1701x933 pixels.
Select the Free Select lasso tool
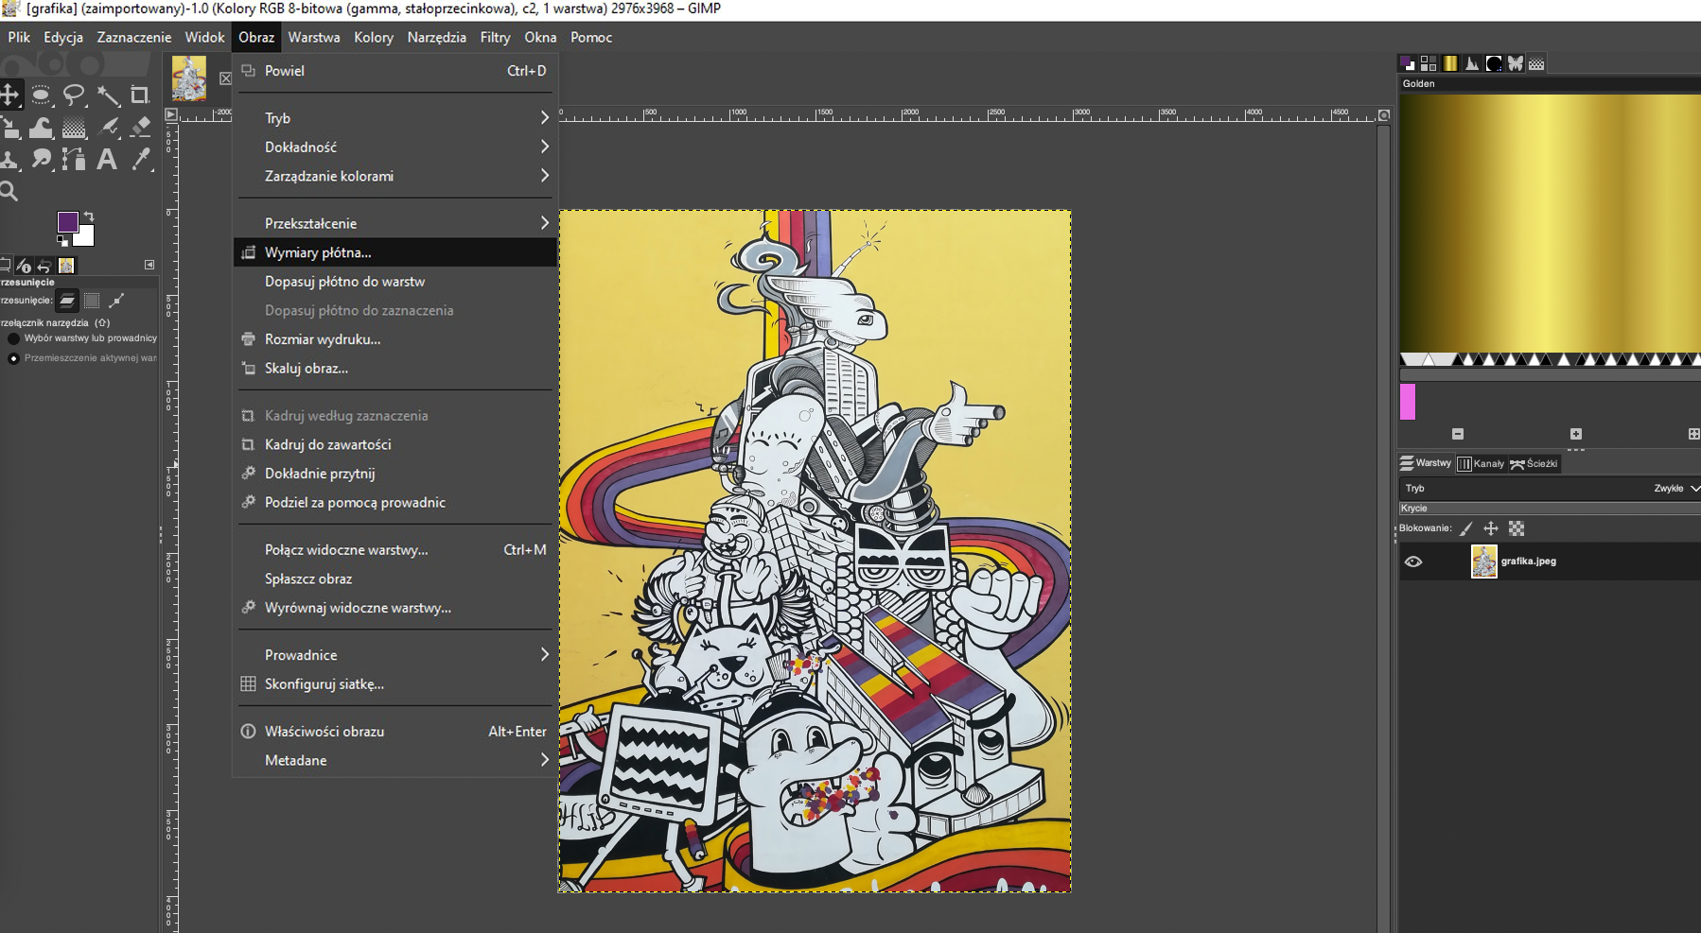pos(74,95)
